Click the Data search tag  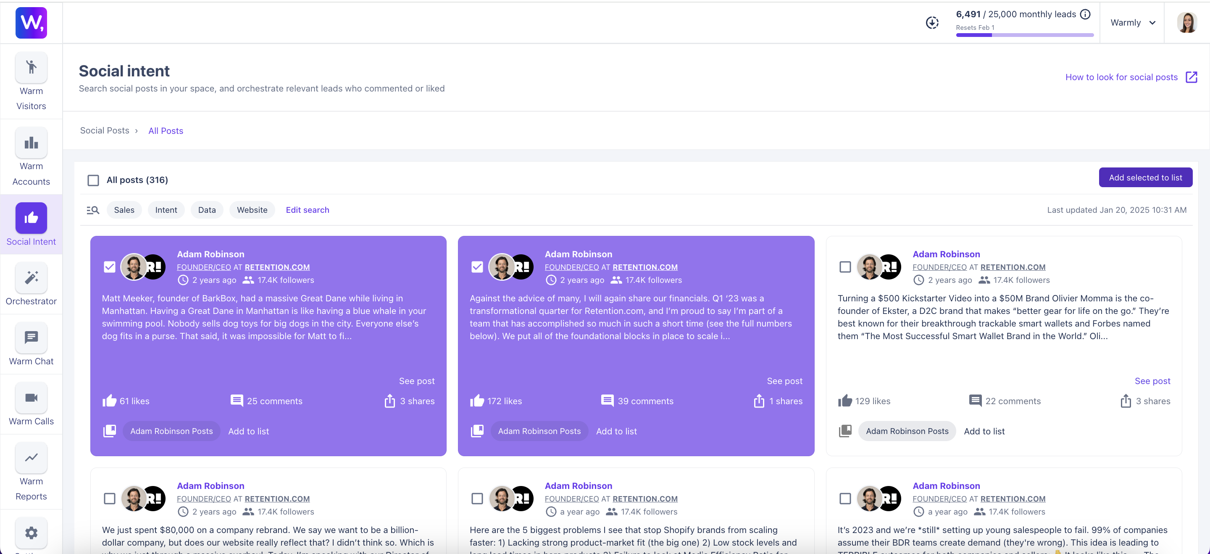pyautogui.click(x=207, y=210)
